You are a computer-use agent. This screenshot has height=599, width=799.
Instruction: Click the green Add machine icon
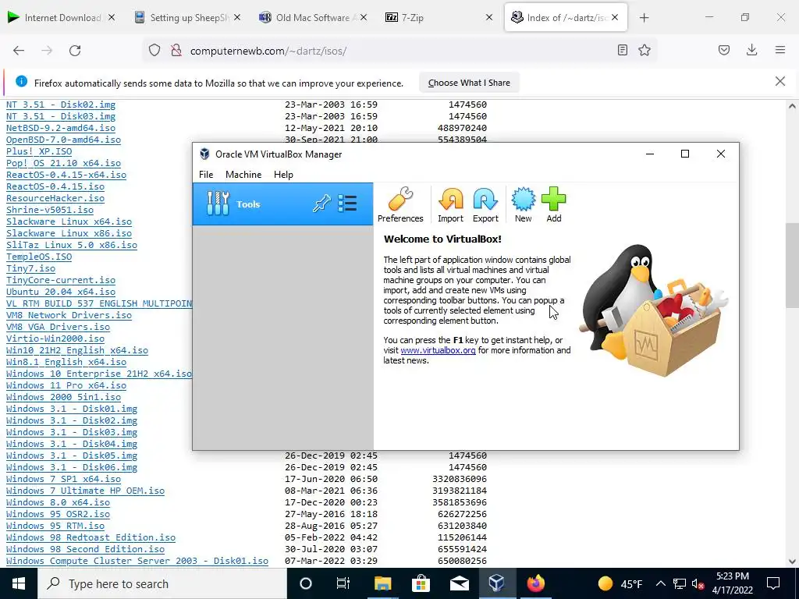(553, 204)
